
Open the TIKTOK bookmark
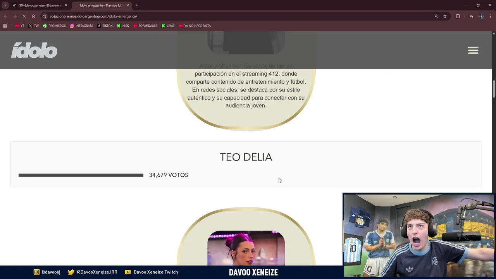click(x=105, y=26)
